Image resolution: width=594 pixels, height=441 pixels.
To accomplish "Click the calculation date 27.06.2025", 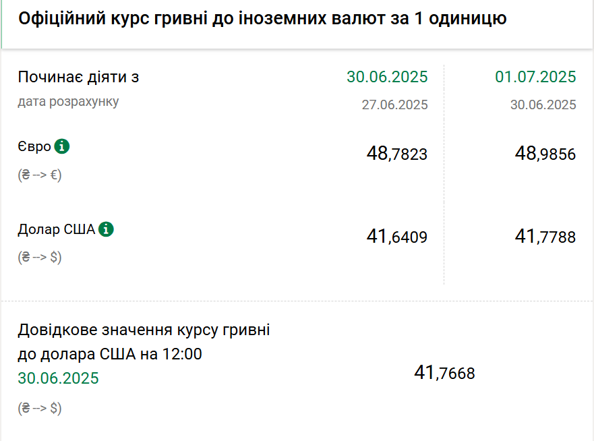I will pos(394,105).
